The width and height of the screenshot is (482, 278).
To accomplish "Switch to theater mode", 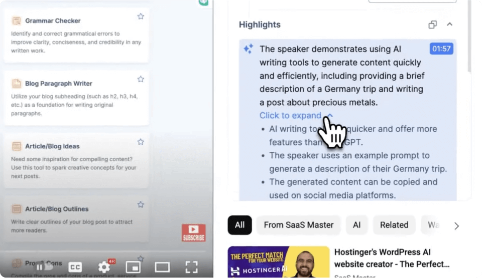I will [x=162, y=266].
